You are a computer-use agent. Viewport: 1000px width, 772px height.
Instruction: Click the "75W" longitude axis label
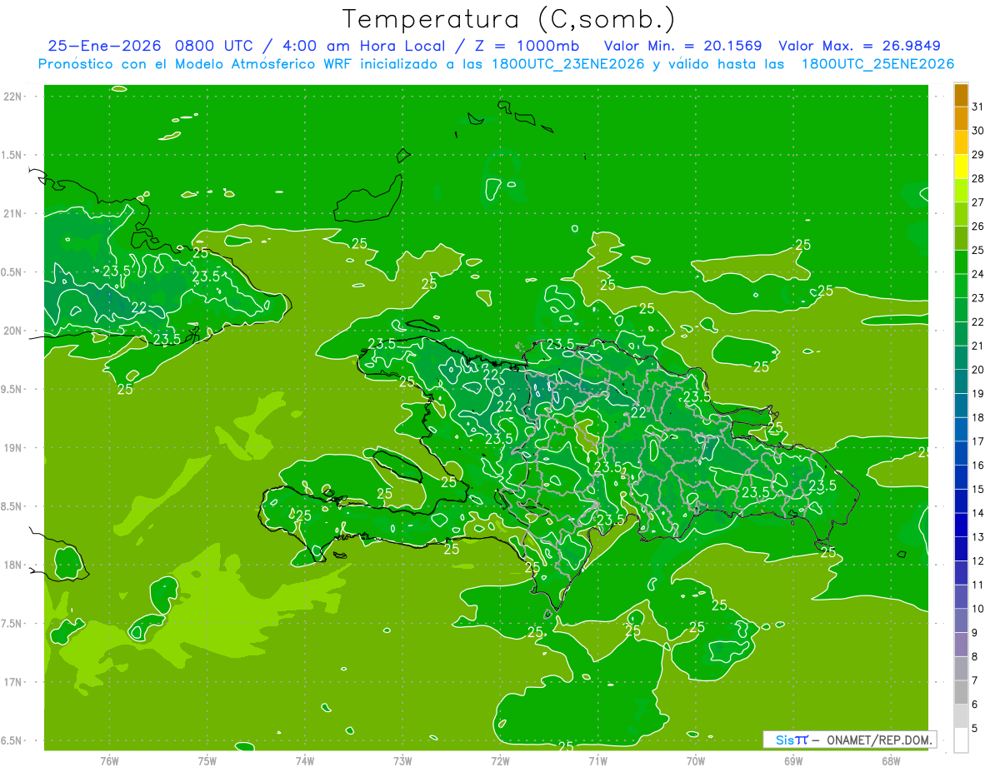(207, 760)
